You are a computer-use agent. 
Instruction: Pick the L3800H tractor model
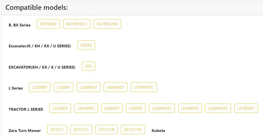[136, 108]
